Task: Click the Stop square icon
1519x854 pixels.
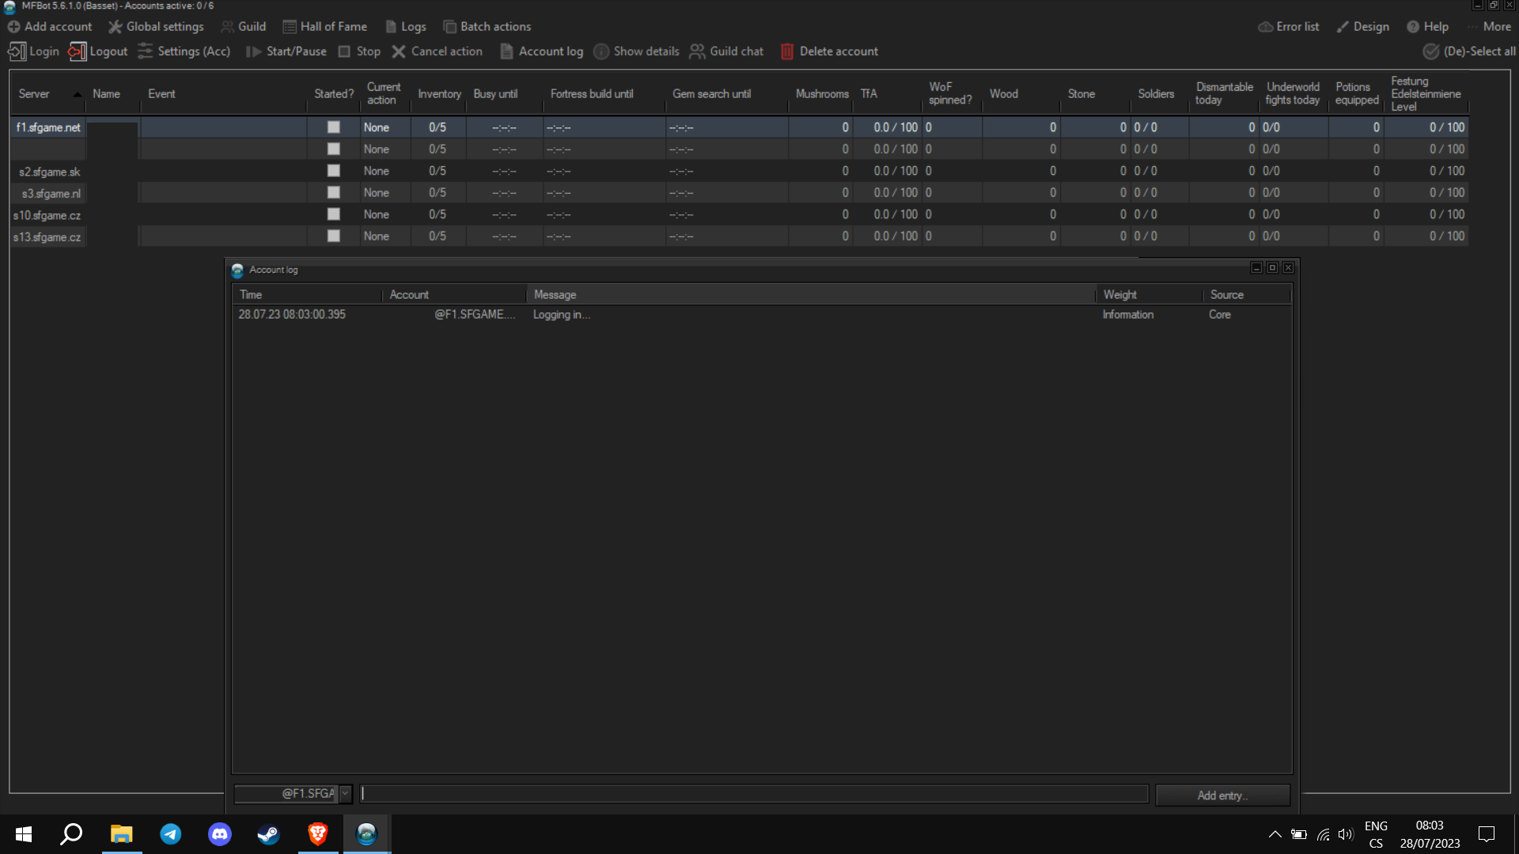Action: coord(344,51)
